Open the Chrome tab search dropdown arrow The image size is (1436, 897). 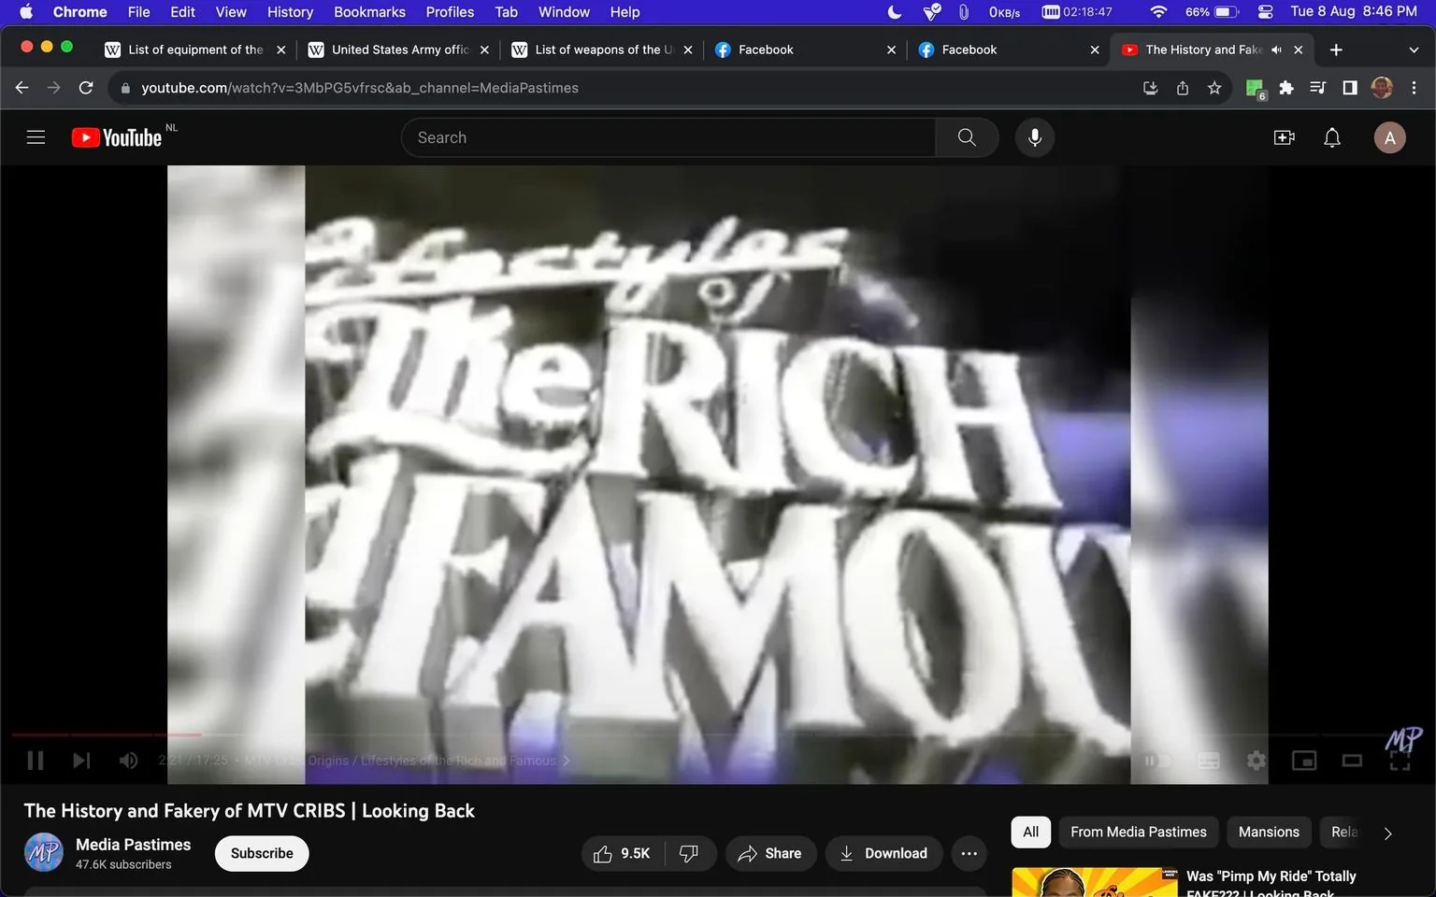(x=1413, y=50)
